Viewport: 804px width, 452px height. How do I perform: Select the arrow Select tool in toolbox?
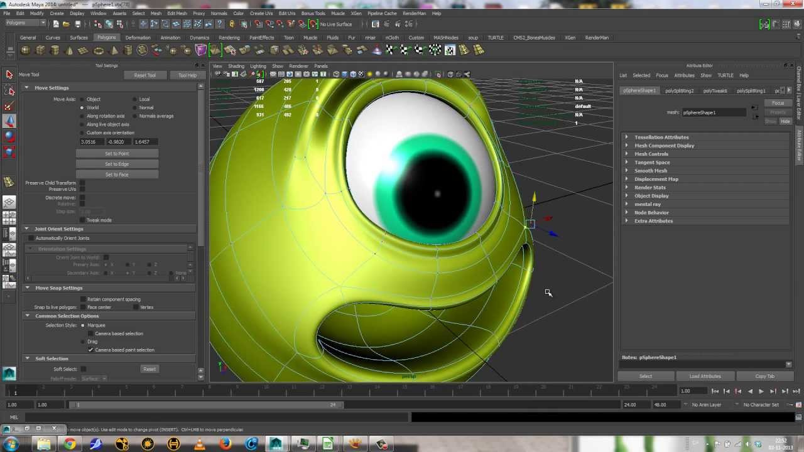pos(9,75)
